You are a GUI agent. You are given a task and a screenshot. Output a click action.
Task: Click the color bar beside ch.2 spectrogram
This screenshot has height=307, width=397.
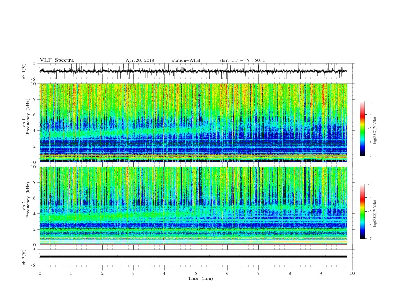pos(362,211)
